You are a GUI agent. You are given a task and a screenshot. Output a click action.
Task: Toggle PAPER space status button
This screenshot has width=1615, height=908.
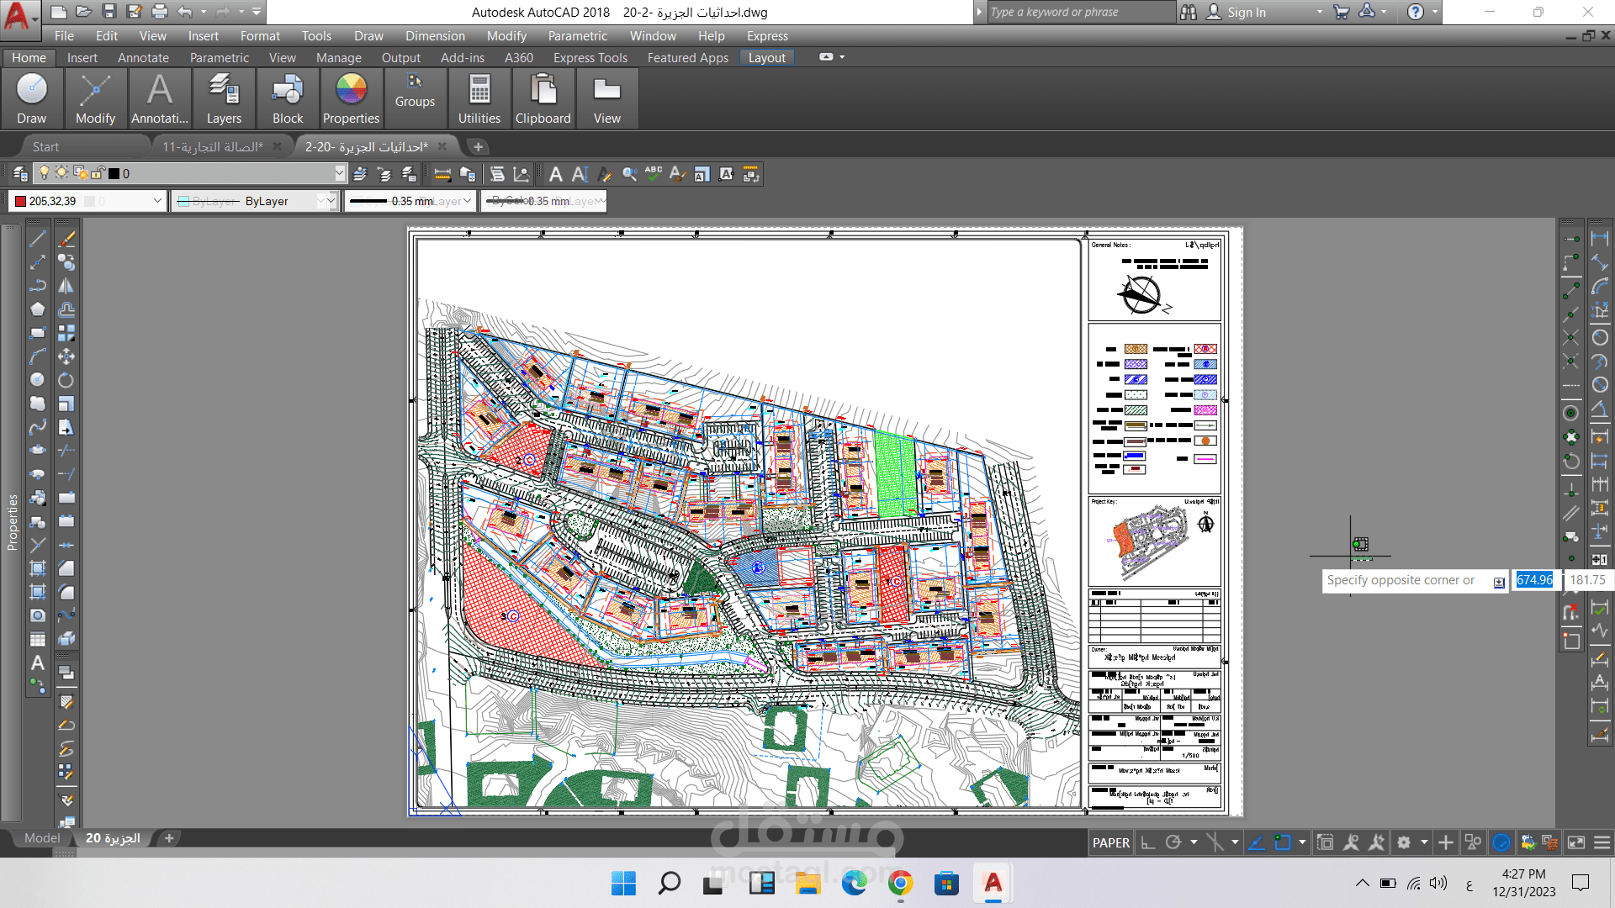click(1110, 842)
